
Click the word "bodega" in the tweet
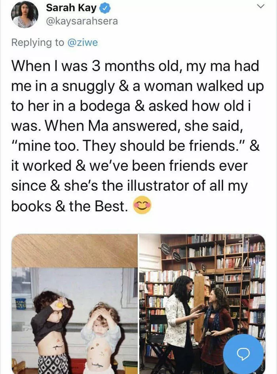[105, 106]
